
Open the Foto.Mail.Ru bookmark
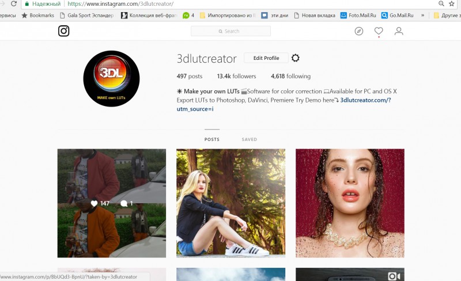(358, 16)
